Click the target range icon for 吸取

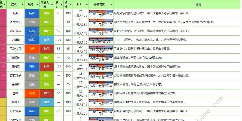point(101,14)
